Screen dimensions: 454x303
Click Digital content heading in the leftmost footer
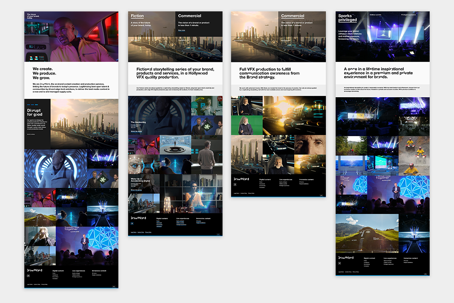pyautogui.click(x=58, y=270)
